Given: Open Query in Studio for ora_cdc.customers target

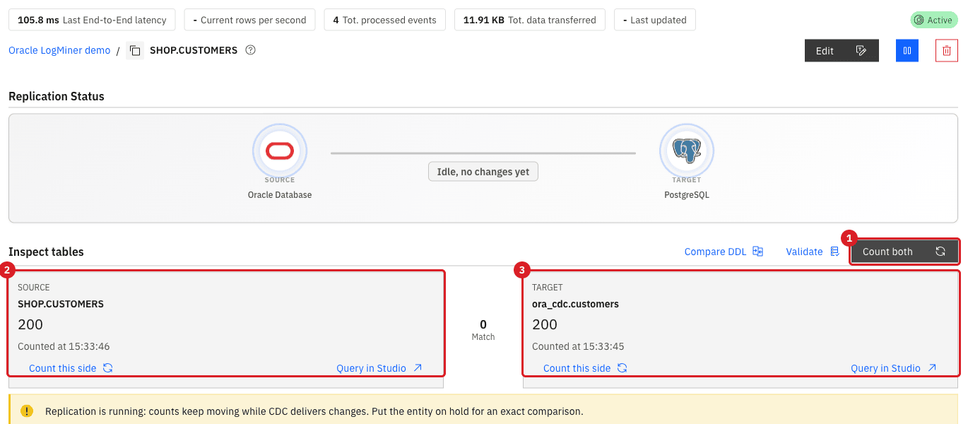Looking at the screenshot, I should click(x=894, y=368).
